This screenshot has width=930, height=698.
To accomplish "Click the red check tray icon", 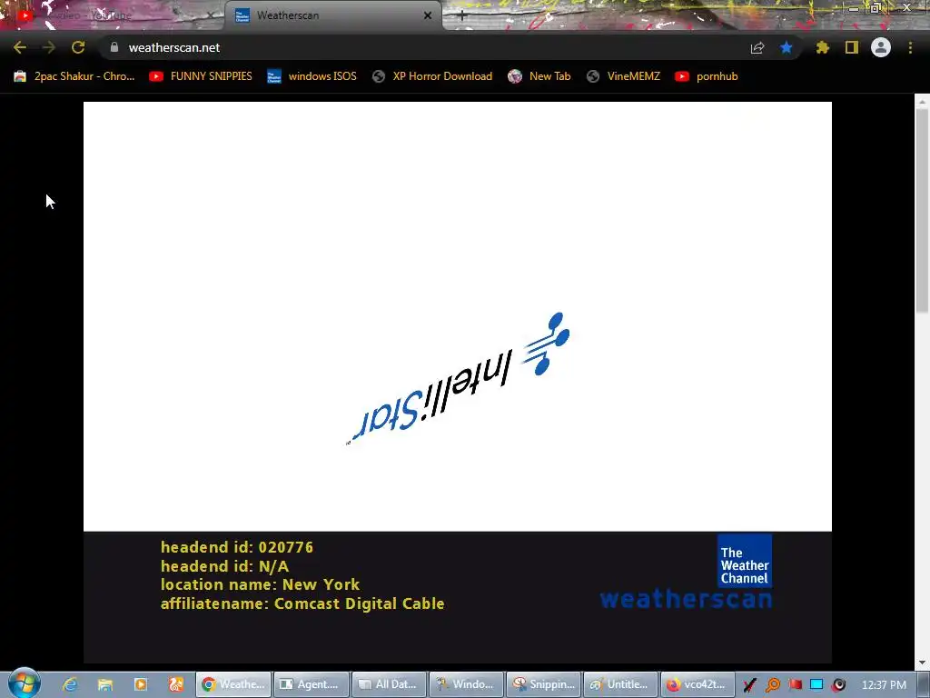I will pos(749,685).
